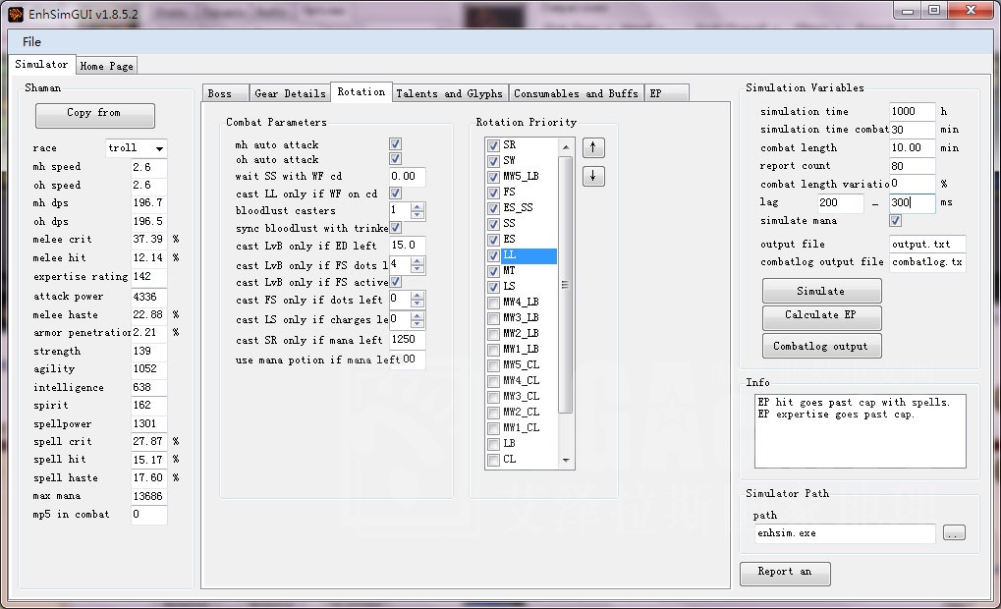Switch to the Talents and Glyphs tab

449,93
